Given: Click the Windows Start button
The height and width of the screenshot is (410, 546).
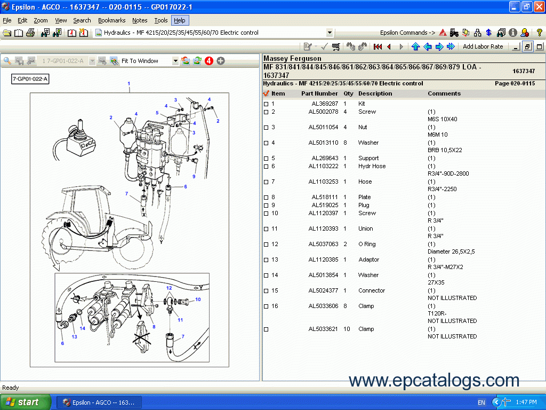Looking at the screenshot, I should (26, 402).
